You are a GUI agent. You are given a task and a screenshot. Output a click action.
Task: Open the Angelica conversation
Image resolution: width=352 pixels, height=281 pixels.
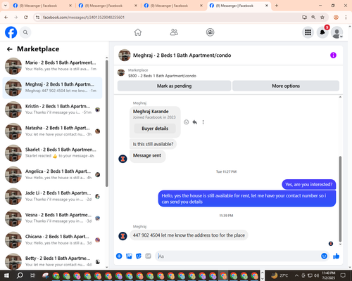52,174
